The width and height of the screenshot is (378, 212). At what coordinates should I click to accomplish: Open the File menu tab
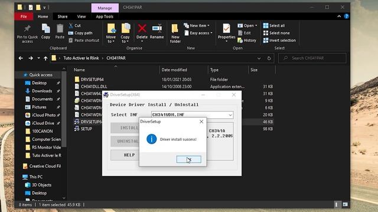point(24,16)
